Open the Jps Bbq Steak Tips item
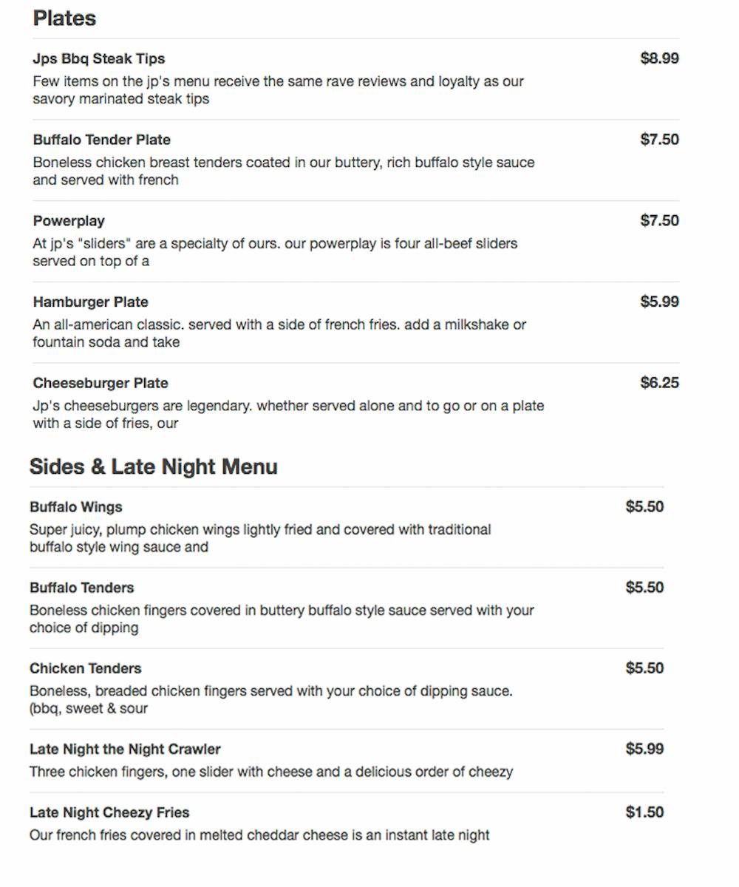Viewport: 739px width, 887px height. [99, 59]
